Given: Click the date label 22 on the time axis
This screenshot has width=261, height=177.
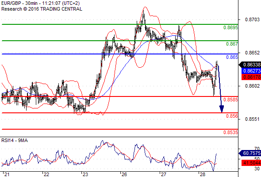Looking at the screenshot, I should click(x=46, y=174).
